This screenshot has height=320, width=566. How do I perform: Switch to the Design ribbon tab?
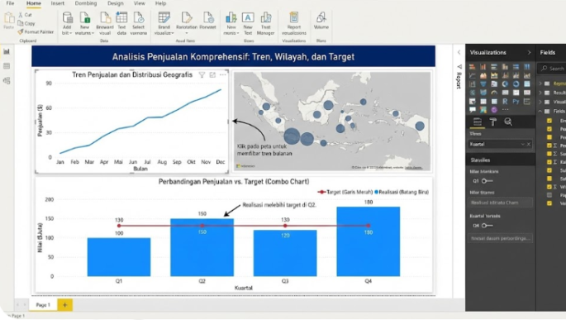pyautogui.click(x=116, y=3)
